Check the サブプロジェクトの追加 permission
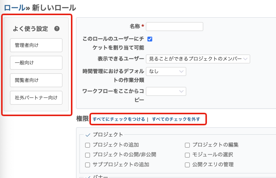Viewport: 276px width, 178px height. point(87,164)
